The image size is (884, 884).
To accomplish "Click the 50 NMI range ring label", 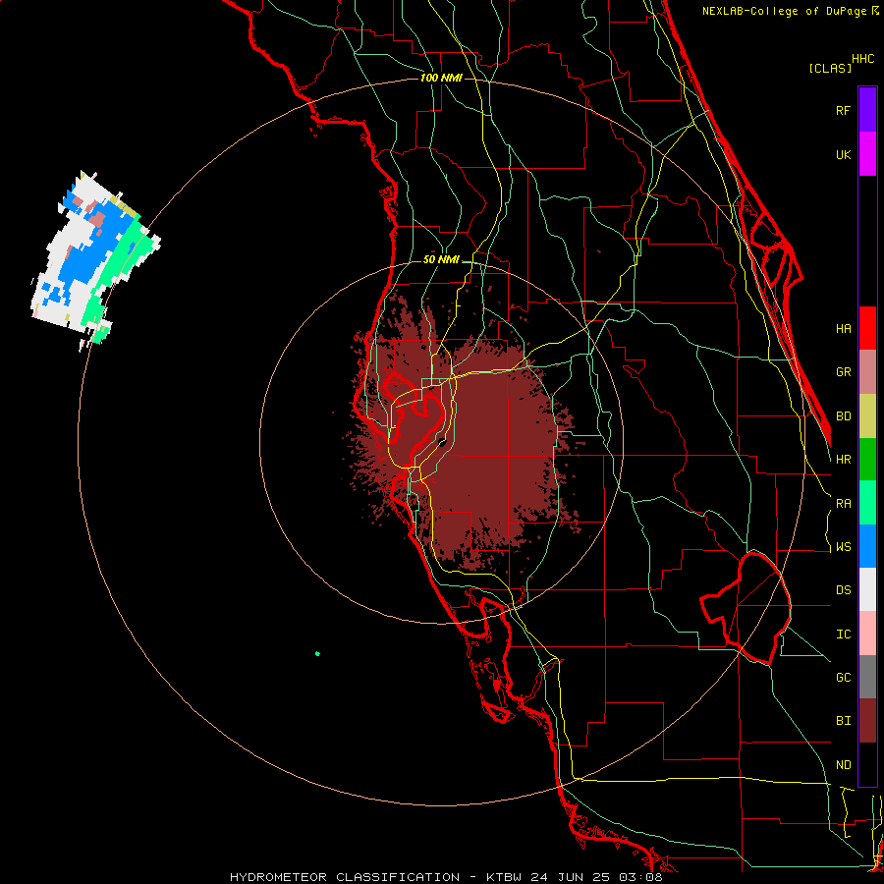I will click(x=441, y=260).
